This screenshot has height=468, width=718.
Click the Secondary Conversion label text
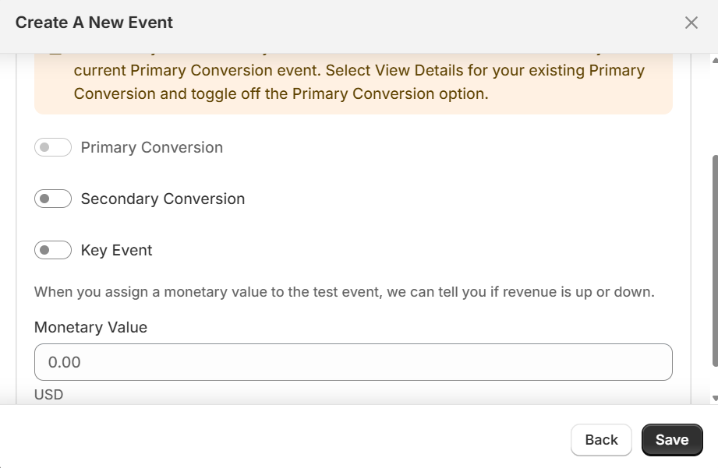click(x=163, y=199)
